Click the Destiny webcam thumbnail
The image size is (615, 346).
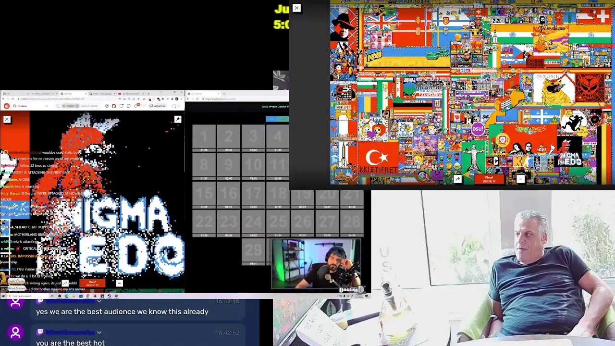coord(316,264)
